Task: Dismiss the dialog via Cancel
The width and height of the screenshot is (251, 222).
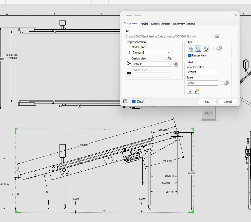Action: 228,102
